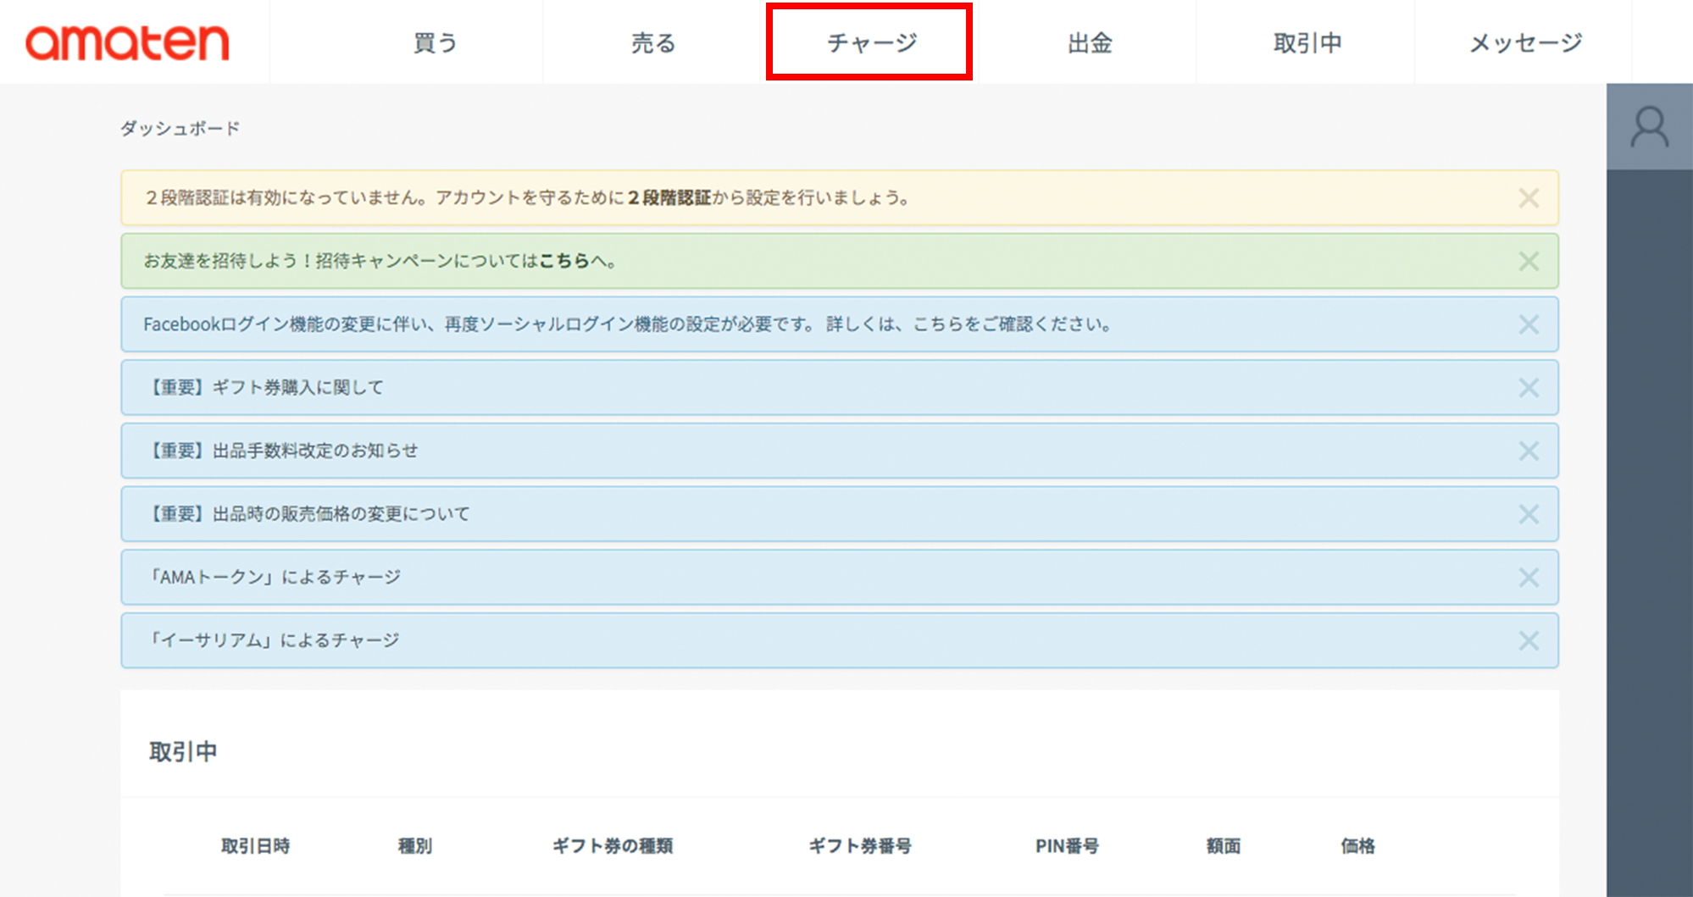Go to the 出金 page
The image size is (1693, 897).
pos(1090,42)
